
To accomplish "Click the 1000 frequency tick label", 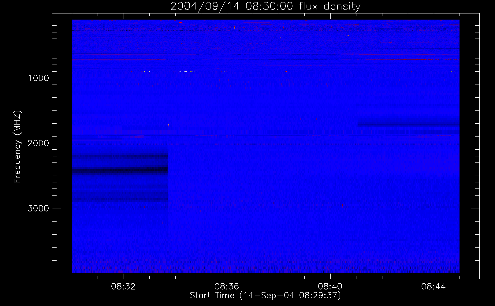I will (38, 78).
